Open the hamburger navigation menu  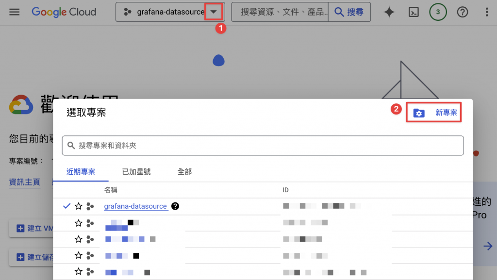pyautogui.click(x=14, y=12)
